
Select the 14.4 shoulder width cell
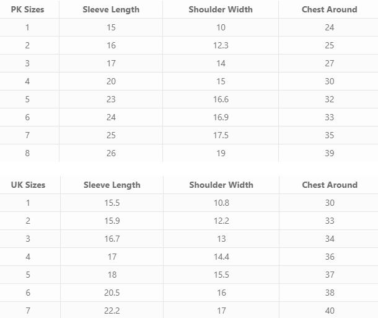(221, 257)
